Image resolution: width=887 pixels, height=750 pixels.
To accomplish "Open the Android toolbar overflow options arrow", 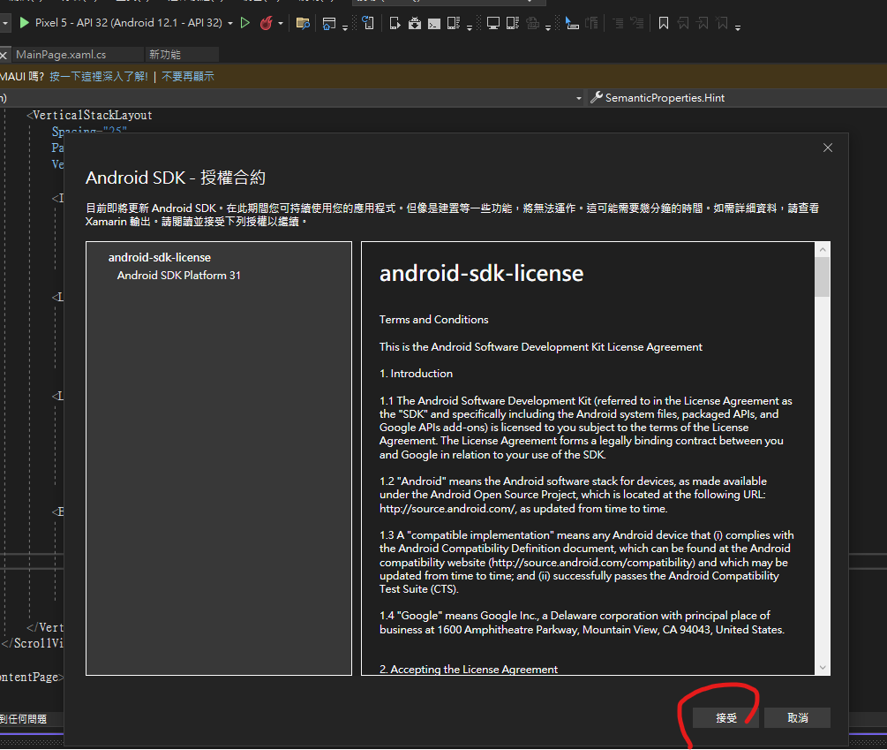I will [470, 27].
